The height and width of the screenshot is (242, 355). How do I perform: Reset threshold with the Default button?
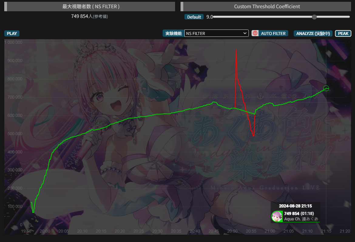tap(194, 17)
